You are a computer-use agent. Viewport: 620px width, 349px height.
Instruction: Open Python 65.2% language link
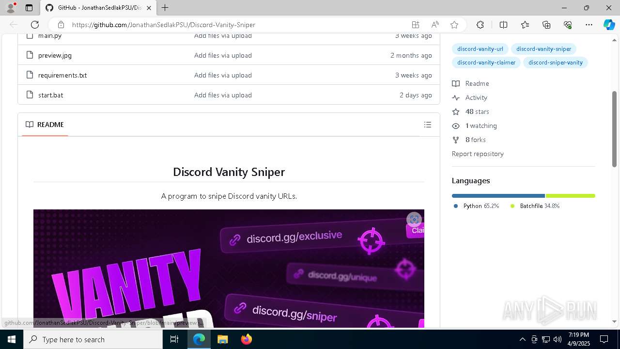click(x=476, y=206)
